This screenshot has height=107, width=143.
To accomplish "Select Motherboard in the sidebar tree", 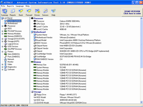I will [13, 23].
